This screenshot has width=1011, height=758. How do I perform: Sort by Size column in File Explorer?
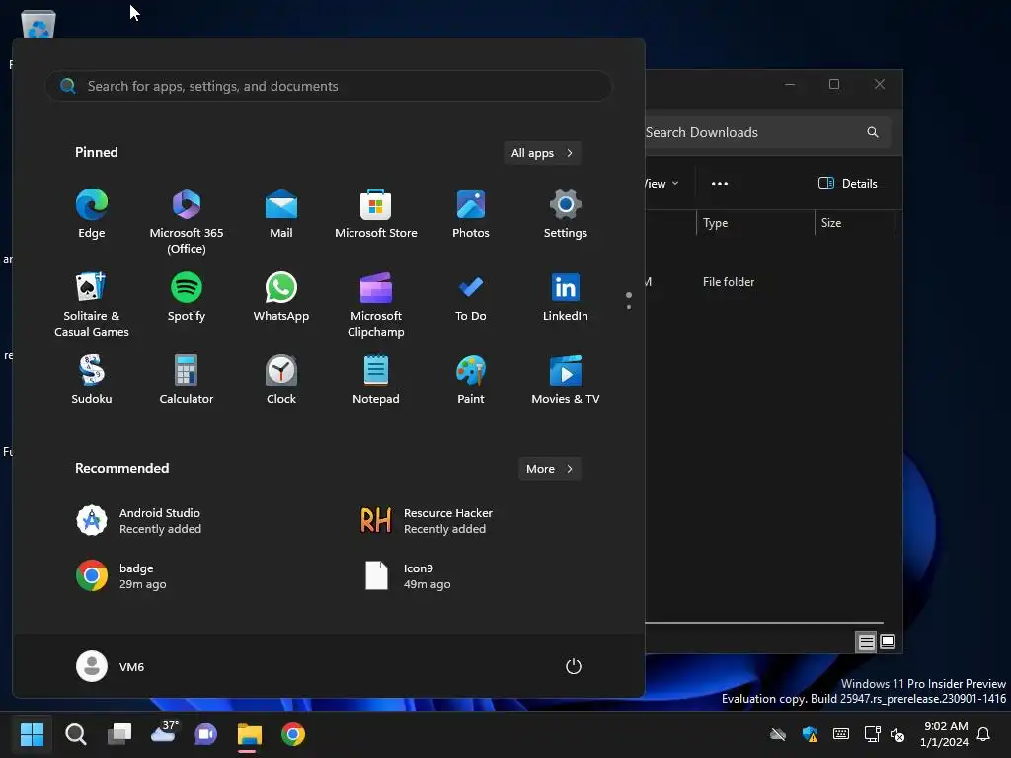854,223
